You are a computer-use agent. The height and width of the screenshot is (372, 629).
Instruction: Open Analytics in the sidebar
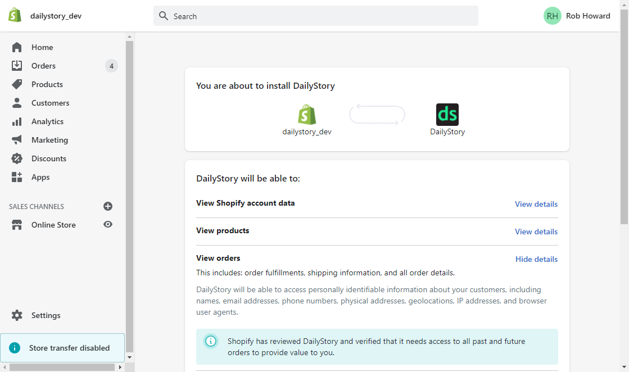[47, 121]
